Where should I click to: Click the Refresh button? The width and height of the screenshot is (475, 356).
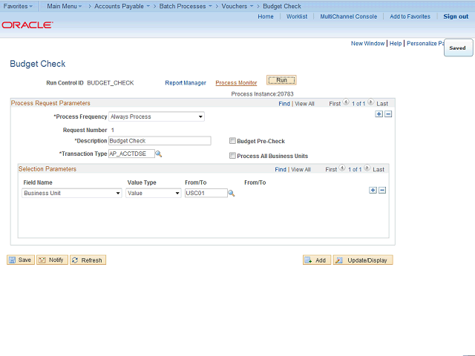(88, 260)
